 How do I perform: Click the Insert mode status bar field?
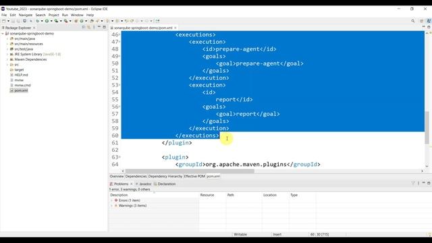[277, 234]
